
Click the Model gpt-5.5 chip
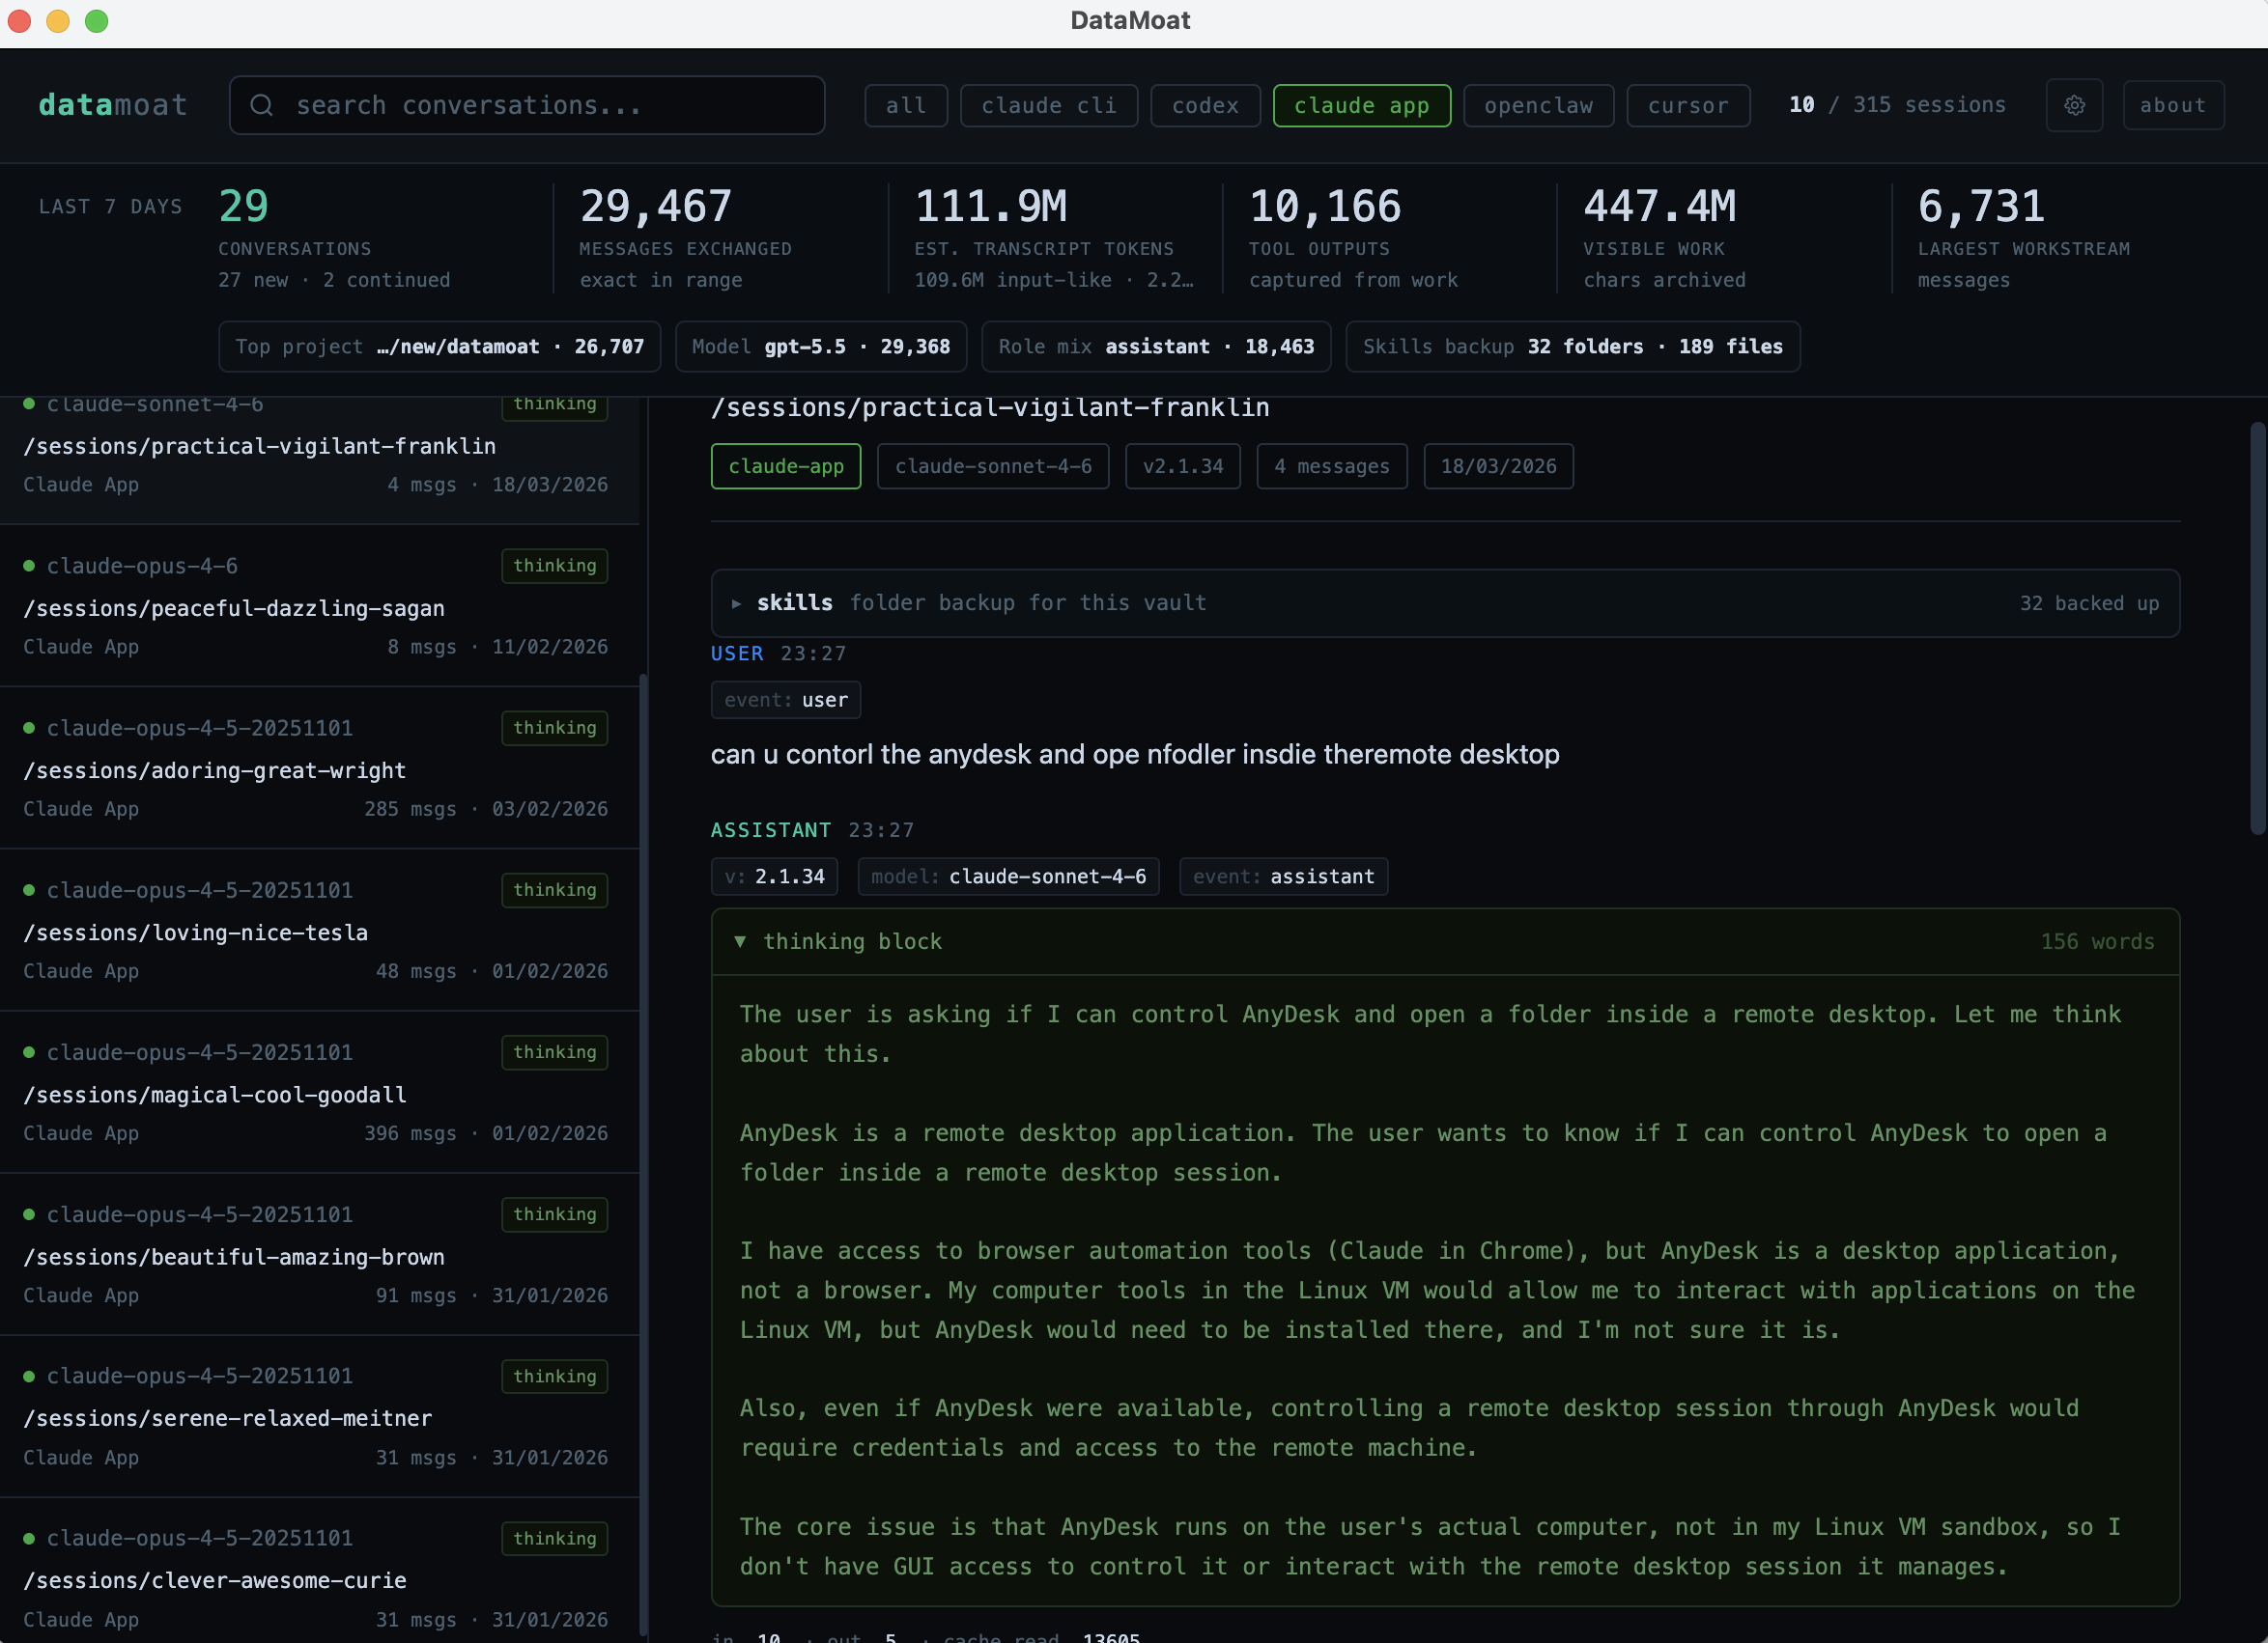coord(821,347)
